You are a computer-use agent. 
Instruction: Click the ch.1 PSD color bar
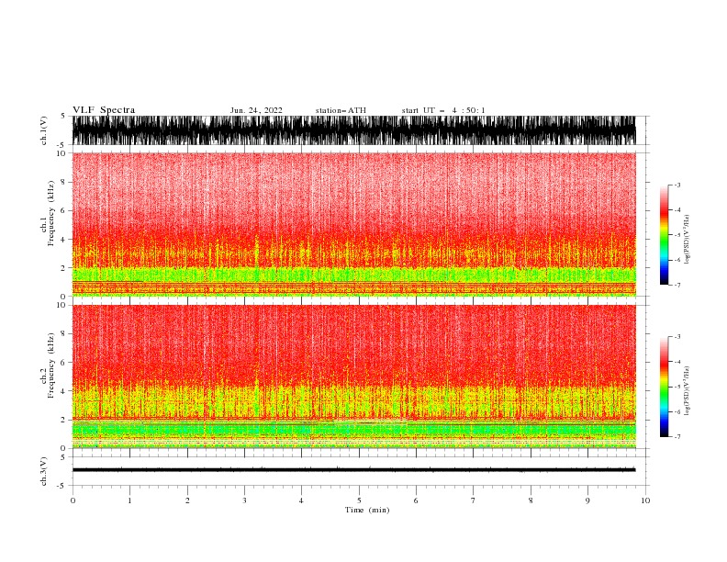coord(664,235)
